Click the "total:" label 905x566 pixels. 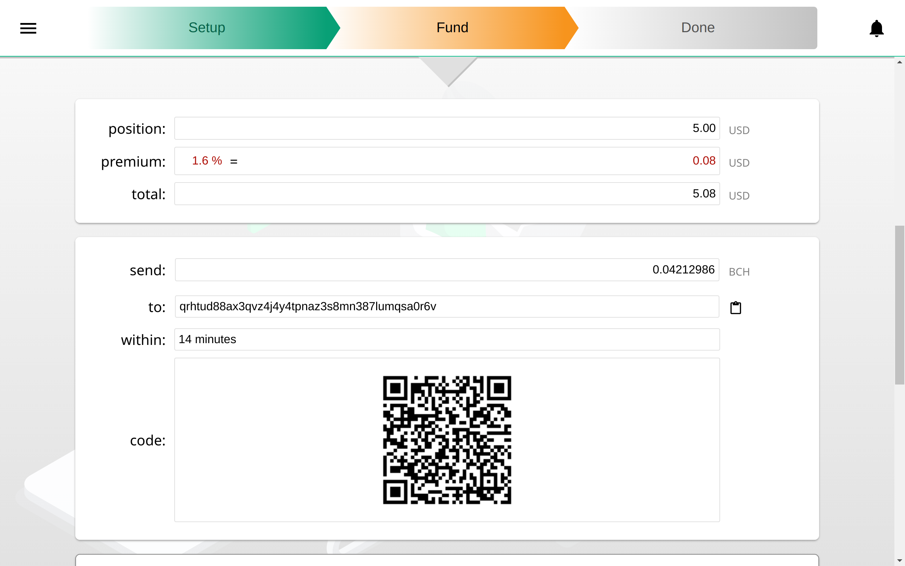coord(148,194)
